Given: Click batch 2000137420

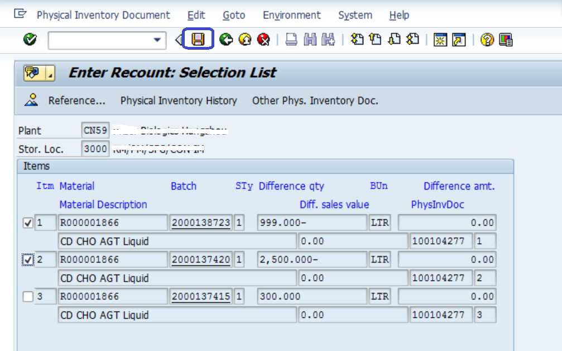Looking at the screenshot, I should (201, 260).
